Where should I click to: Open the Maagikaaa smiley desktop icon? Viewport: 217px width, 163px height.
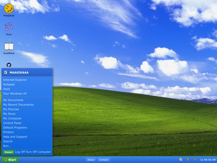pos(9,8)
